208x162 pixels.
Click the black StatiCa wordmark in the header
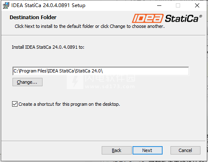click(x=182, y=18)
